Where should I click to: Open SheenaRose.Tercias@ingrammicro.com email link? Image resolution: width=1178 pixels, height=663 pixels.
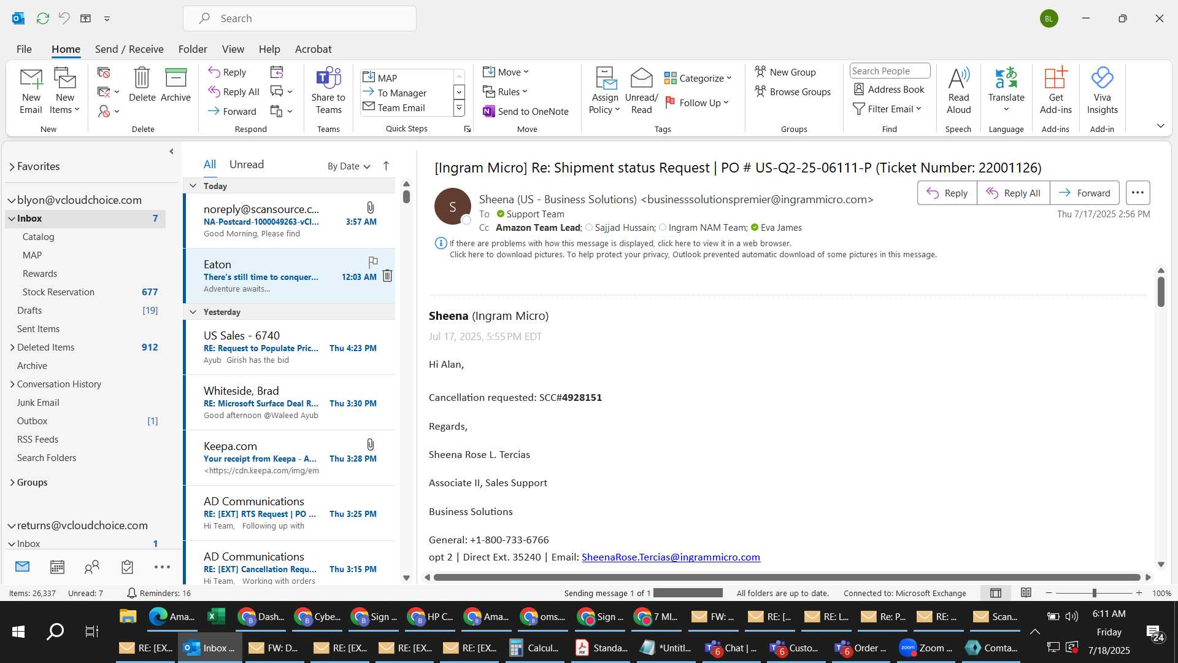(x=671, y=557)
